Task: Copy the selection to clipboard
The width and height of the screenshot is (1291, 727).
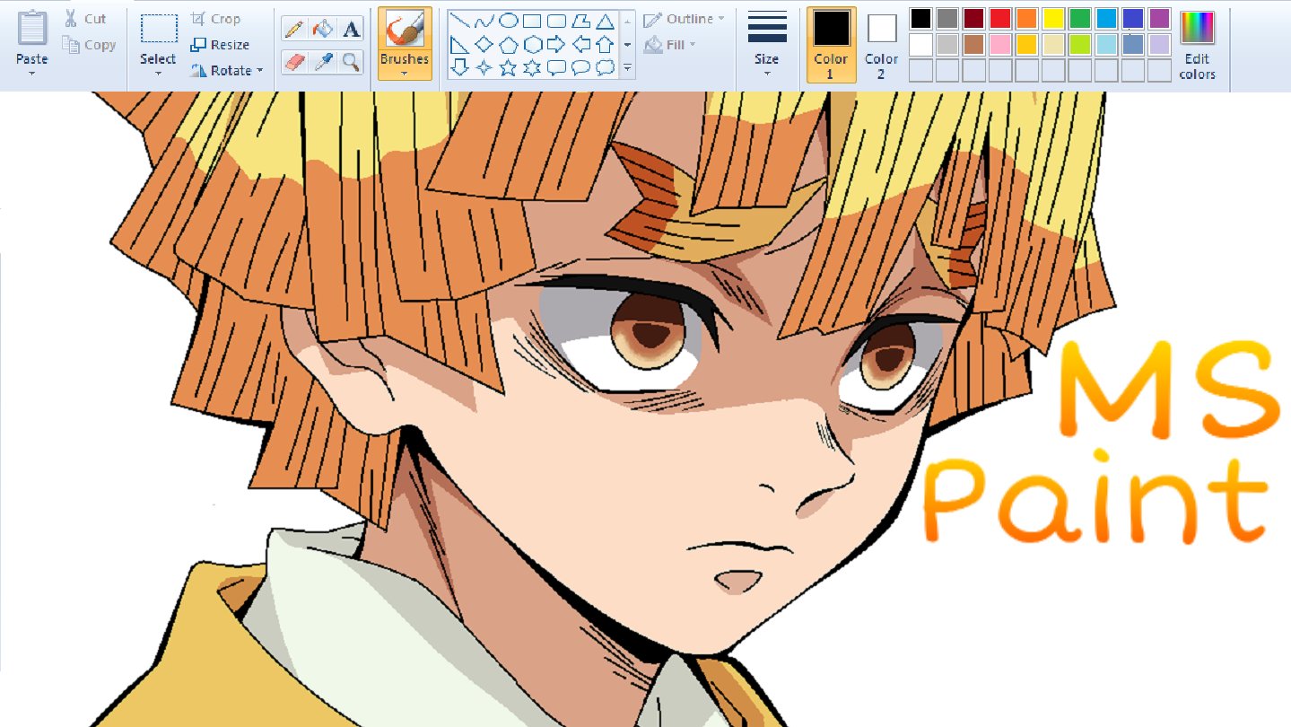Action: 89,45
